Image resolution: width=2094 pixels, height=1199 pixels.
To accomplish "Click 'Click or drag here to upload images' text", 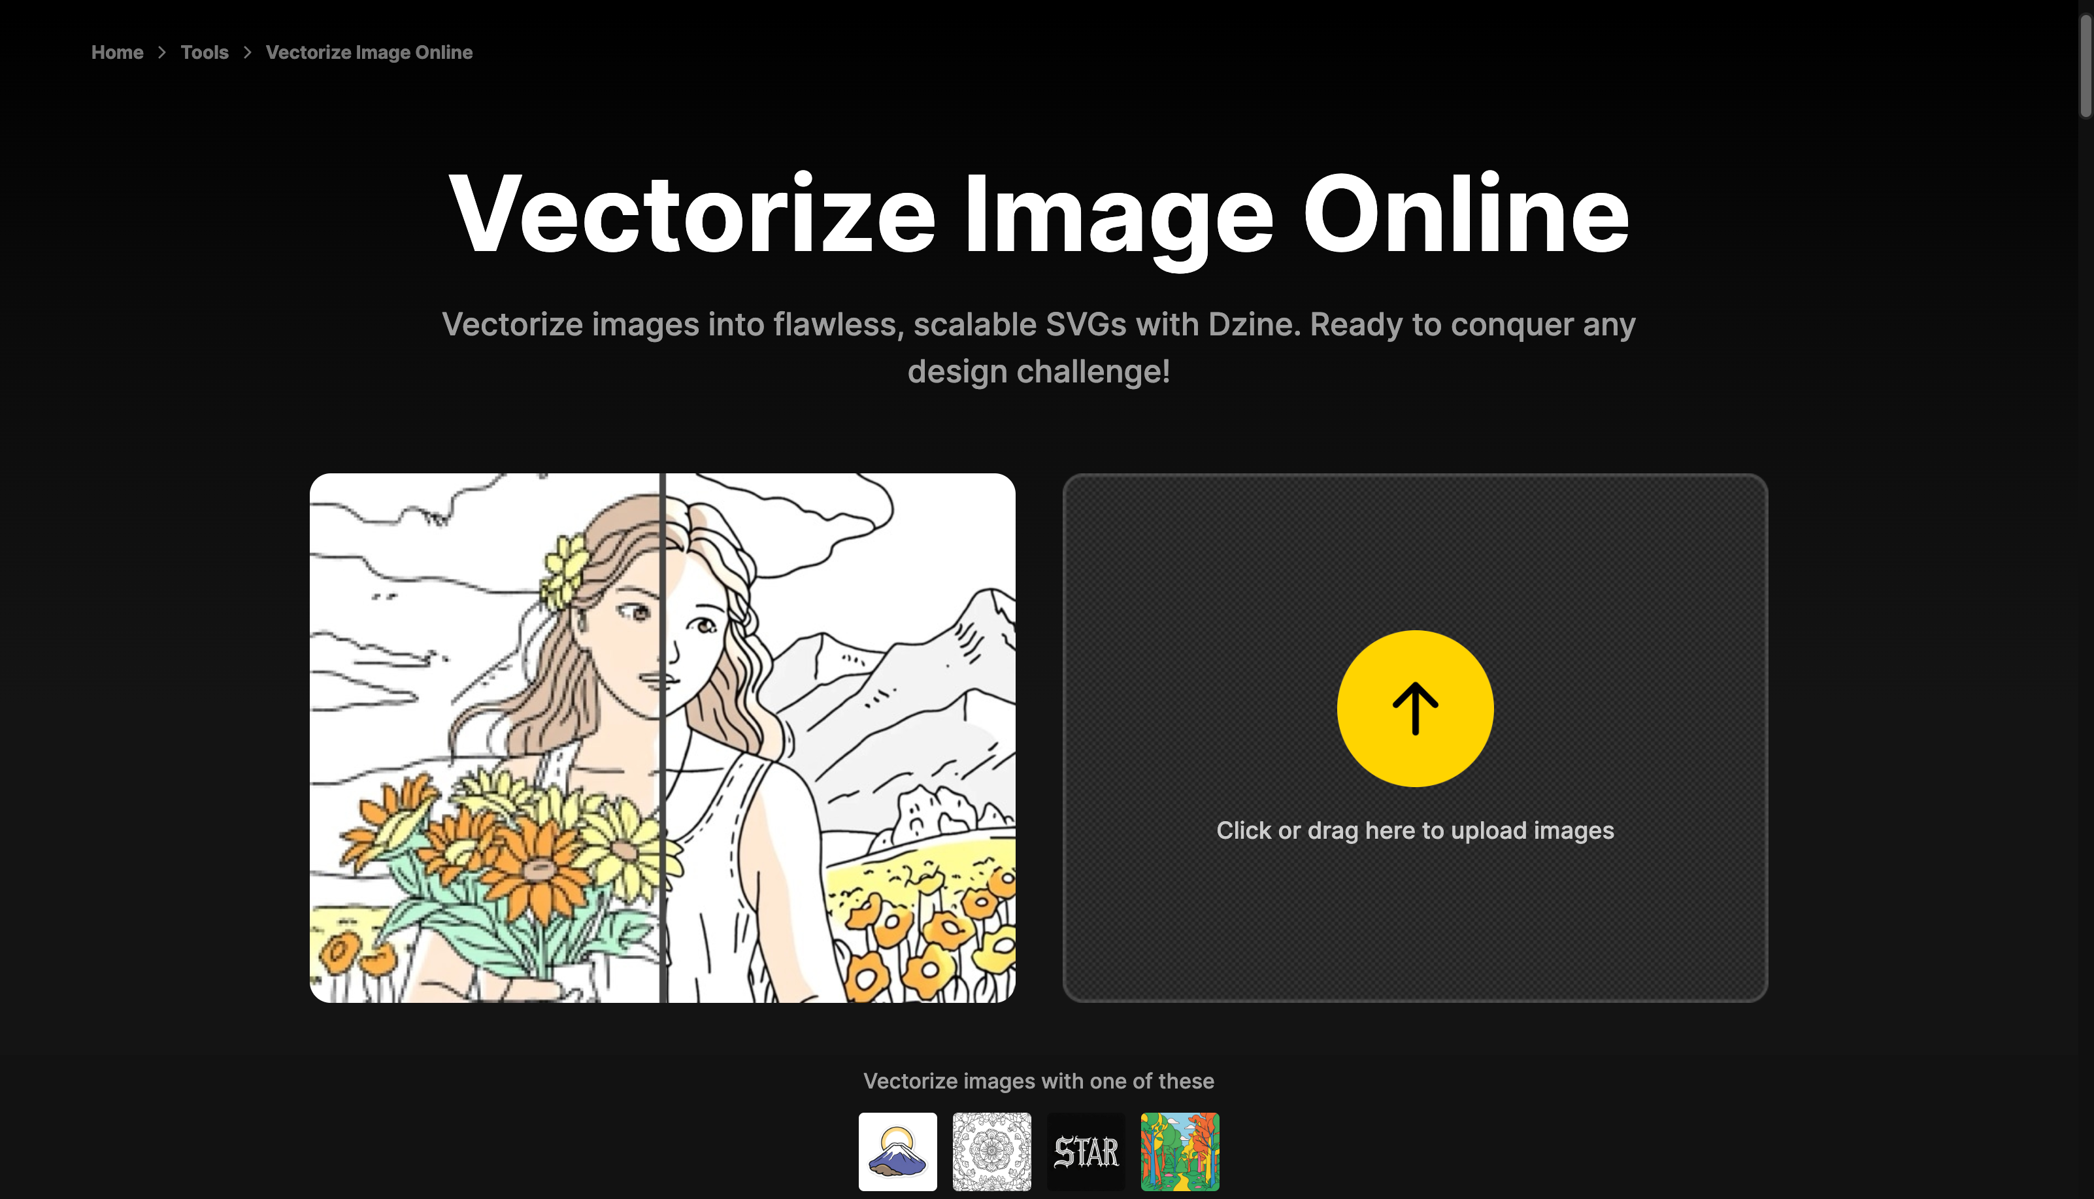I will pyautogui.click(x=1414, y=830).
